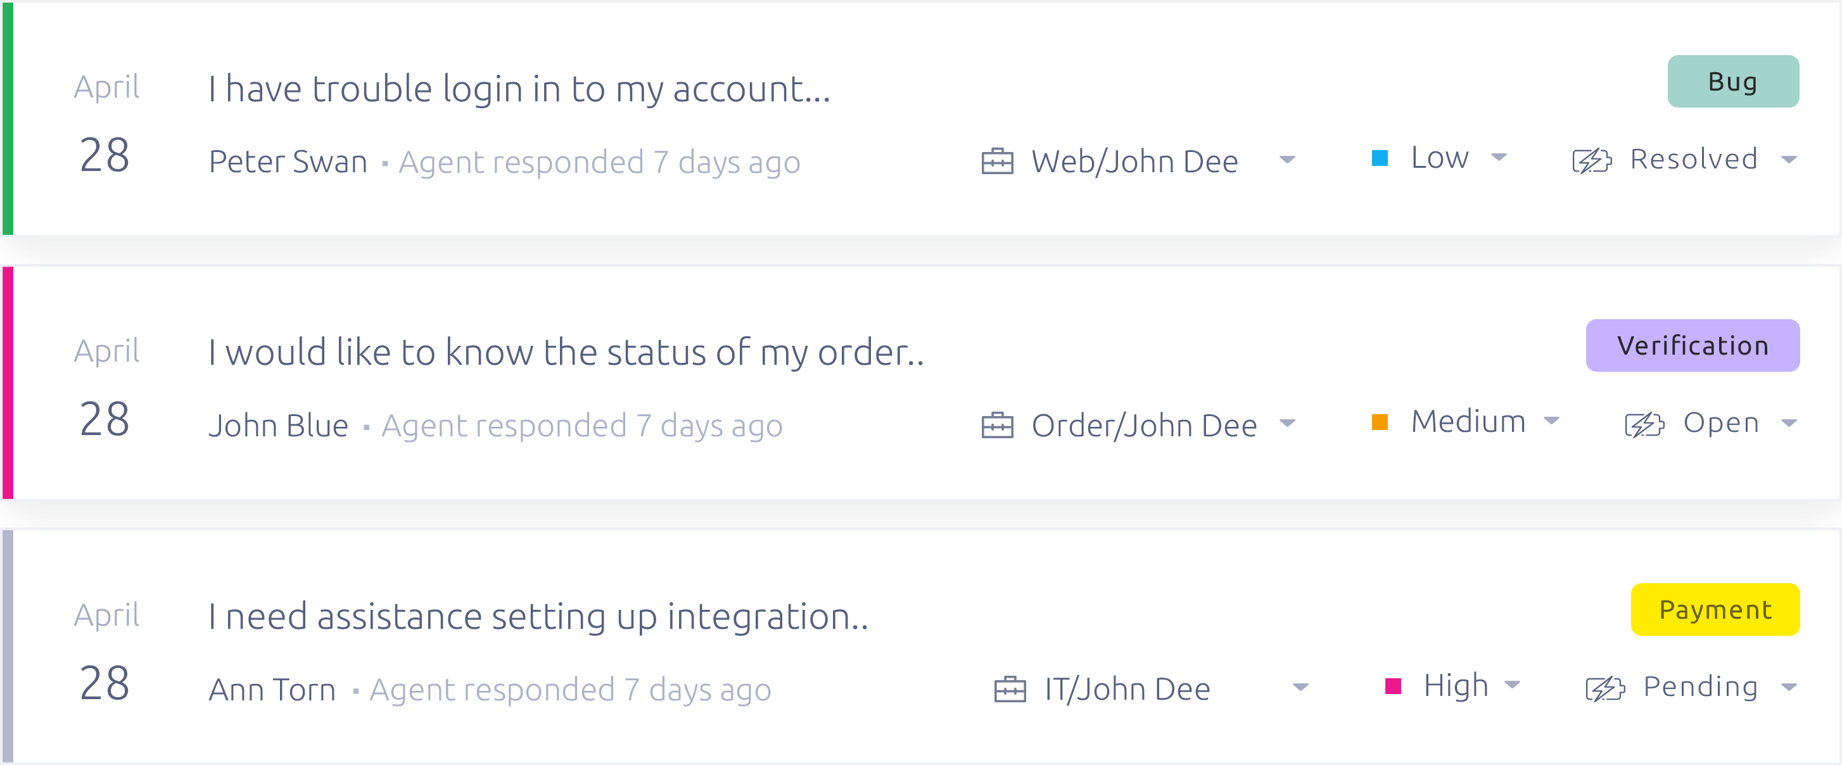Click the lightning bolt Resolved status icon
1842x765 pixels.
pos(1592,159)
